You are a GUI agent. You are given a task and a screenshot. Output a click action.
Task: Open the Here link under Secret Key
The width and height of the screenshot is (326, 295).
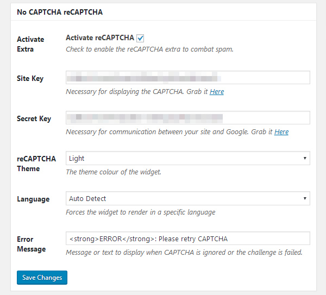(281, 132)
